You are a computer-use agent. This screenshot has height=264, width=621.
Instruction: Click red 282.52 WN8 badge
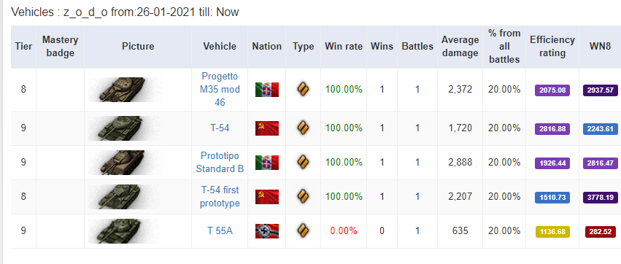601,231
